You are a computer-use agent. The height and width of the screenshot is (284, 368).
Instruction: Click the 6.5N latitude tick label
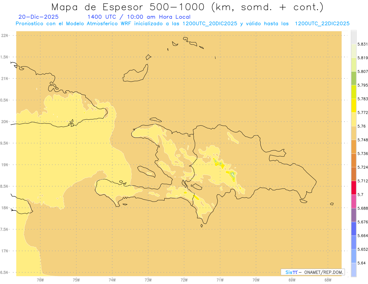click(4, 272)
